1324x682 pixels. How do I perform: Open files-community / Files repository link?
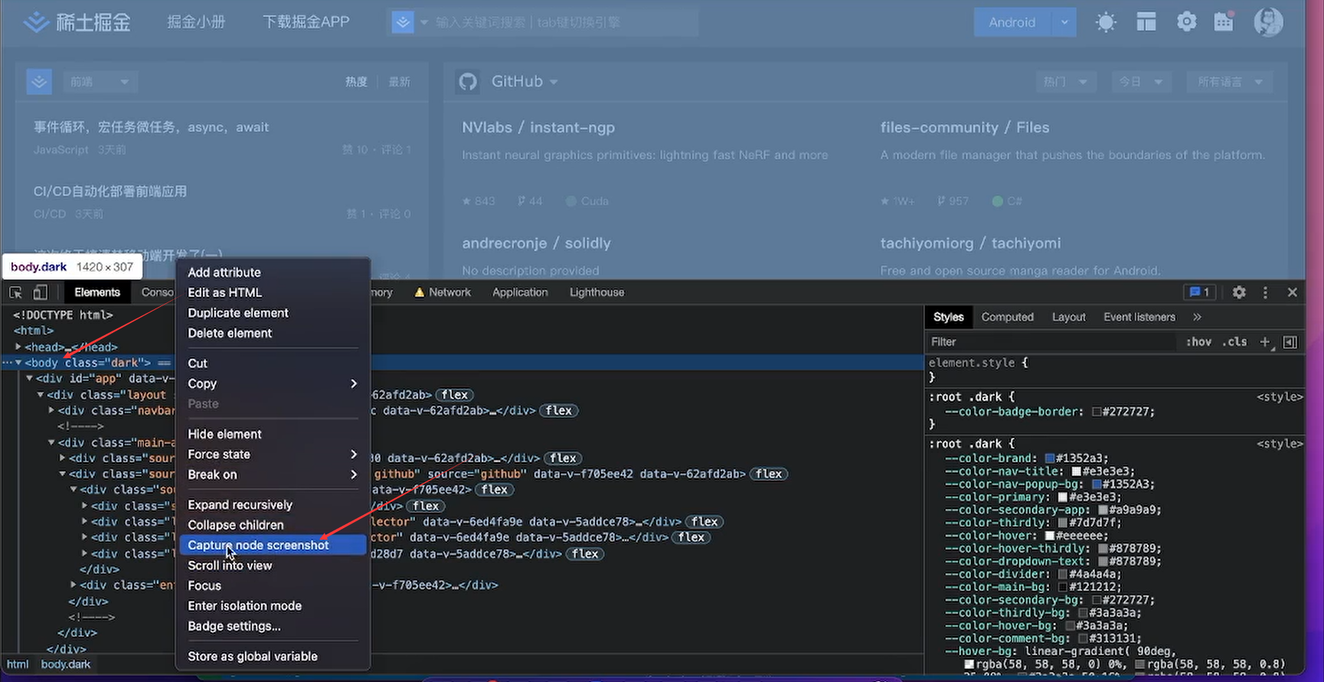click(965, 128)
